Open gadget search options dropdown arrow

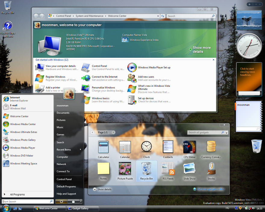tap(227, 132)
